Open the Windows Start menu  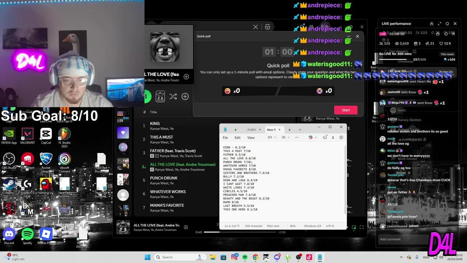coord(147,257)
